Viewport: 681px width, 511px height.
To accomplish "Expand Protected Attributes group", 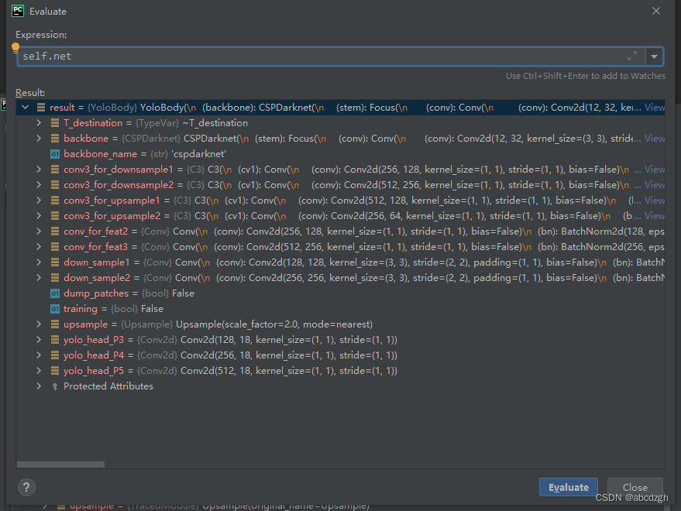I will pyautogui.click(x=39, y=386).
